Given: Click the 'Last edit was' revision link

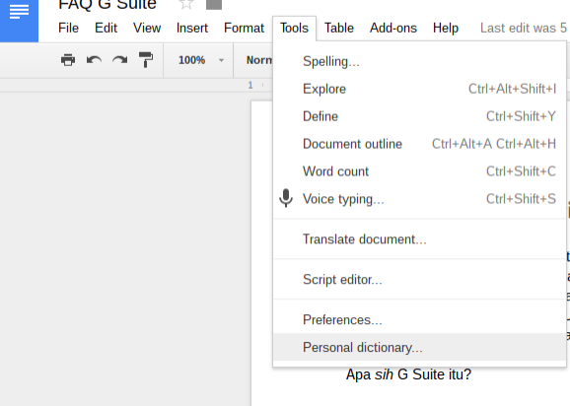Looking at the screenshot, I should pos(525,28).
